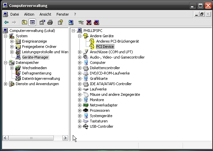The height and width of the screenshot is (151, 213).
Task: Open Properties via the toolbar icon
Action: 42,23
